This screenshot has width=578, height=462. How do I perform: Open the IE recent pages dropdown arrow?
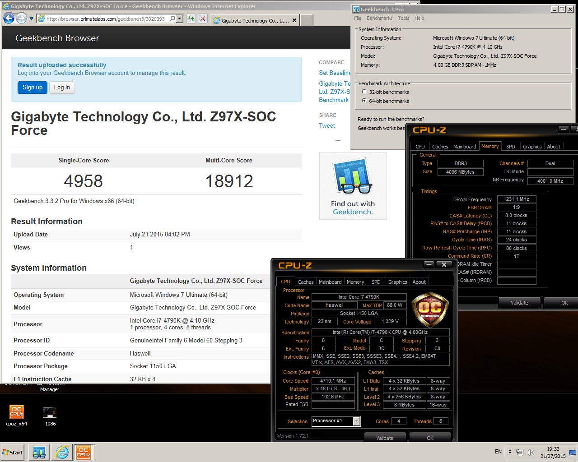pos(31,19)
